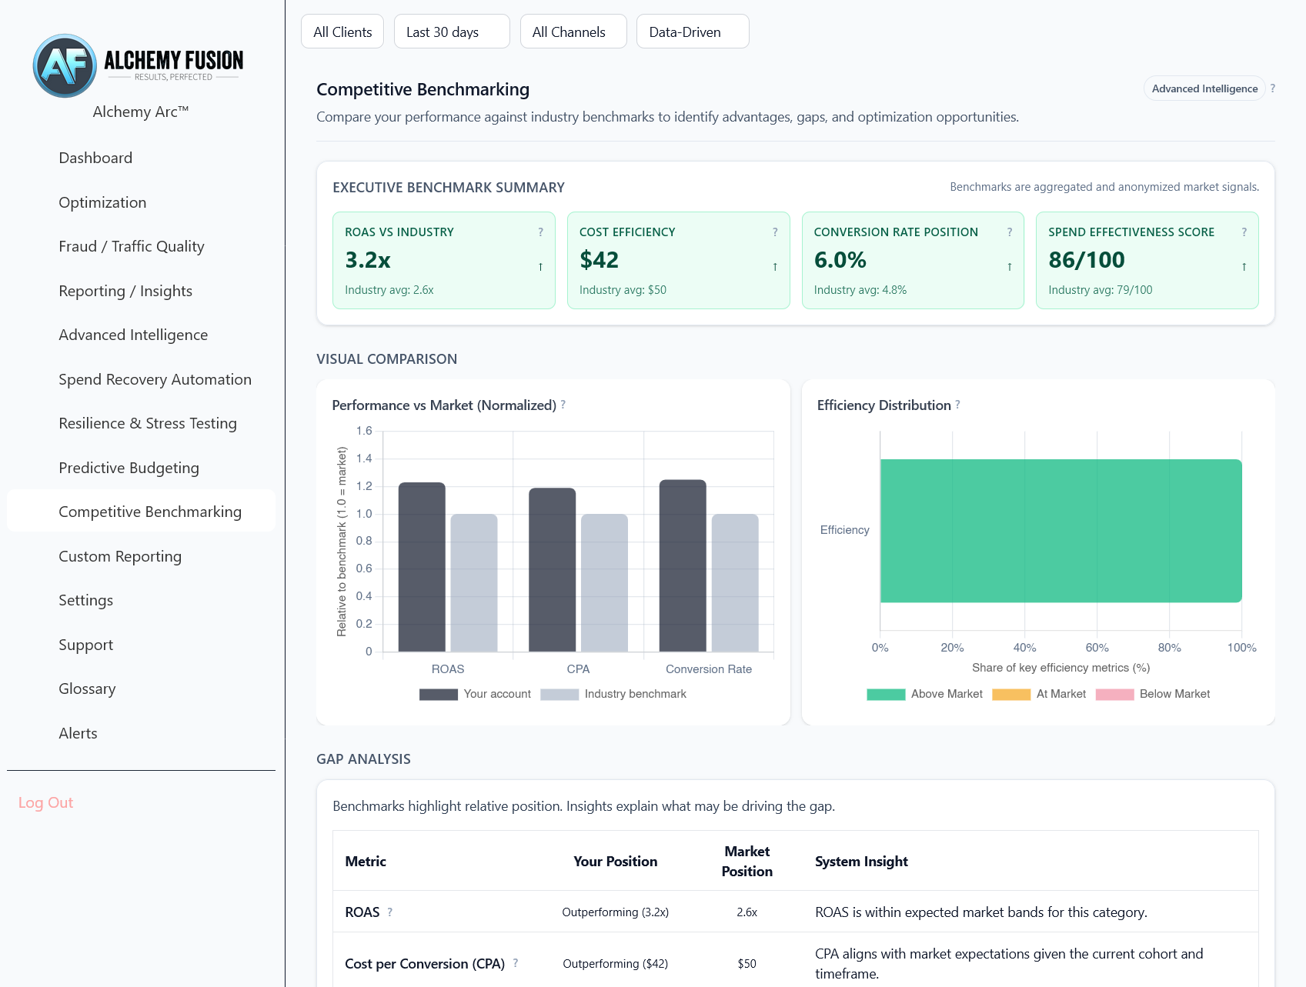Viewport: 1306px width, 987px height.
Task: Click help icon beside ROAS table row
Action: [x=390, y=912]
